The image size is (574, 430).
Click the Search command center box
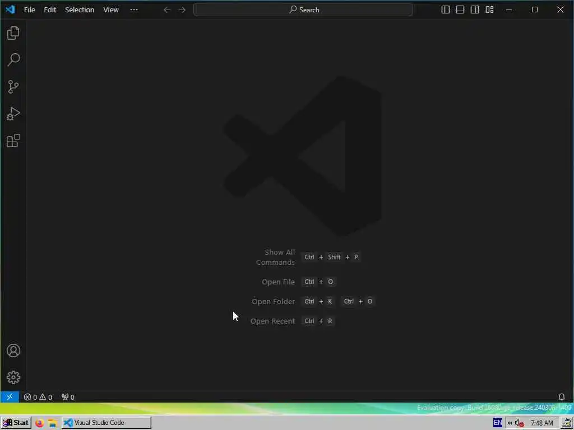tap(303, 10)
